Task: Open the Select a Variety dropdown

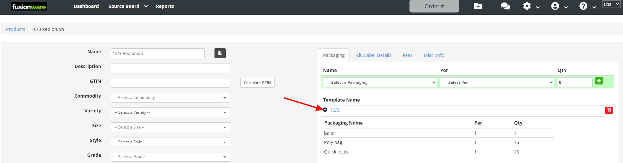Action: click(x=170, y=112)
